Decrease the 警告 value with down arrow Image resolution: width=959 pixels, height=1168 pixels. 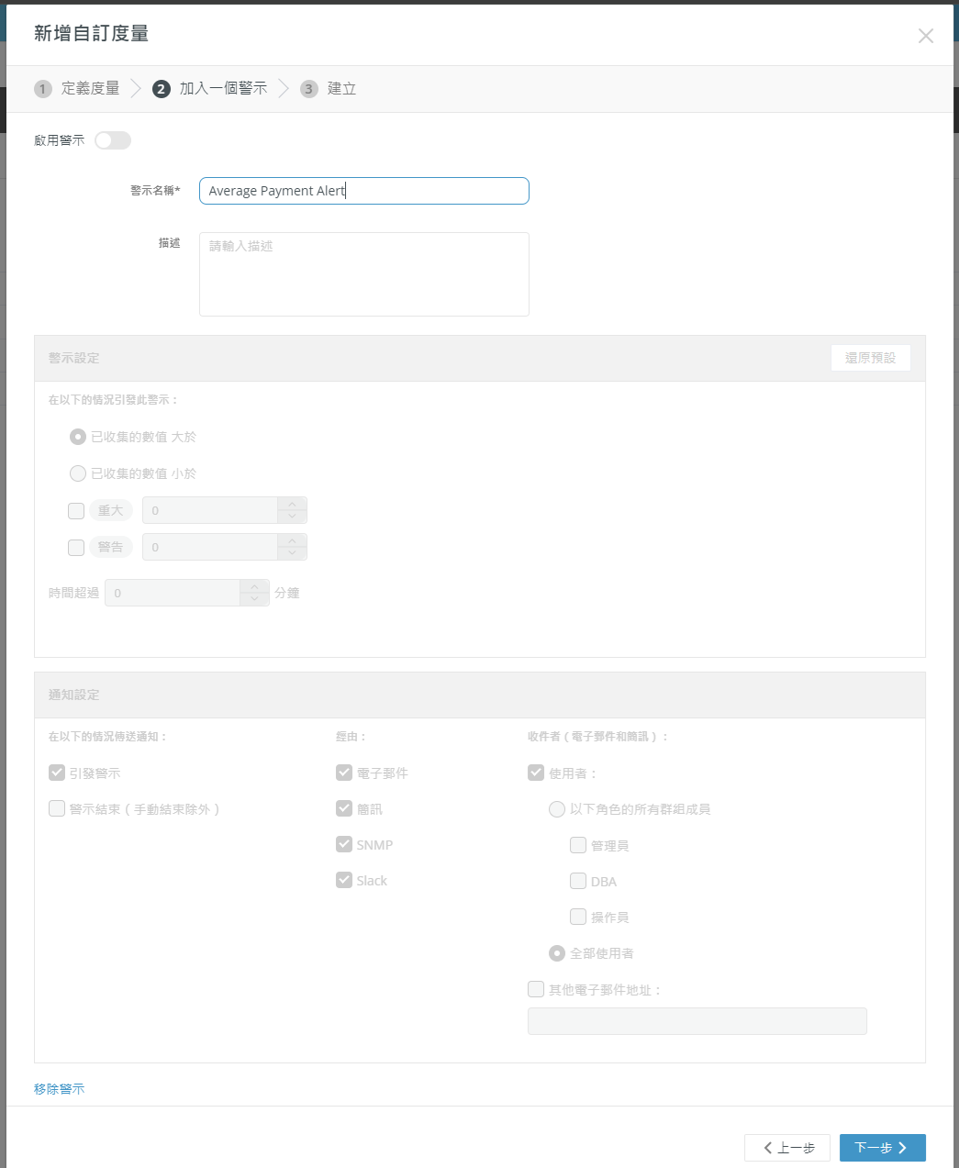(x=292, y=553)
